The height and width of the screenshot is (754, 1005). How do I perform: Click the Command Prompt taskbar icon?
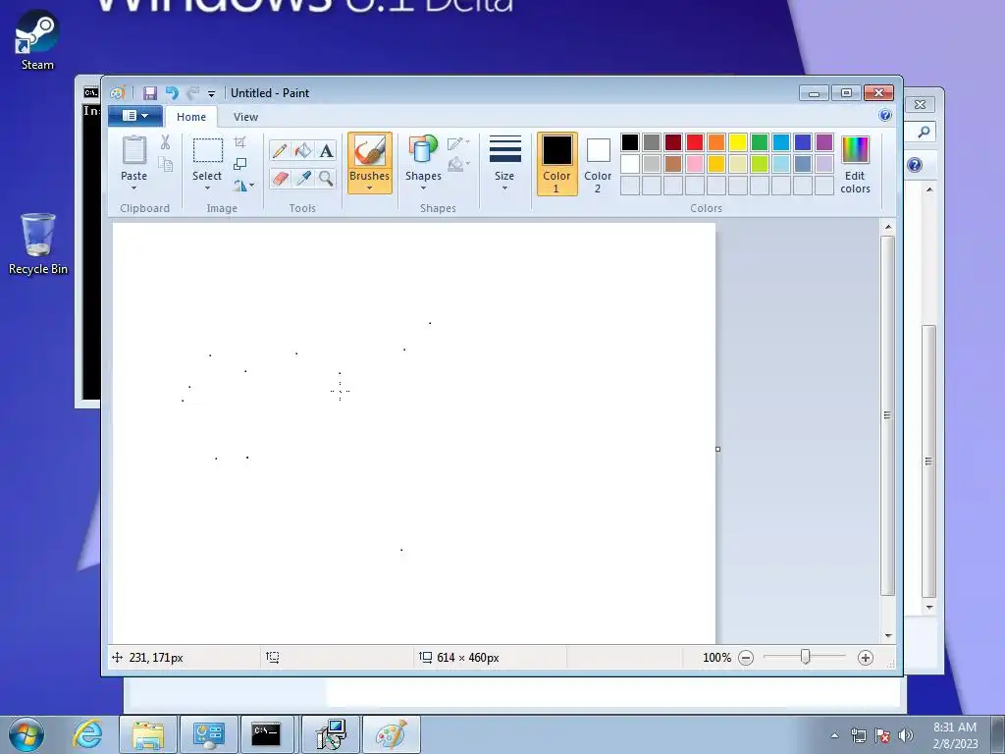tap(266, 734)
